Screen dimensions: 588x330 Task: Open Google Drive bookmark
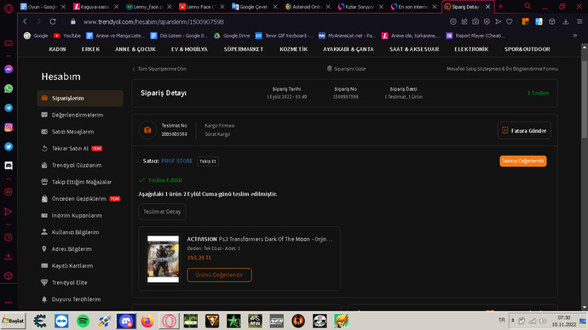pos(232,36)
